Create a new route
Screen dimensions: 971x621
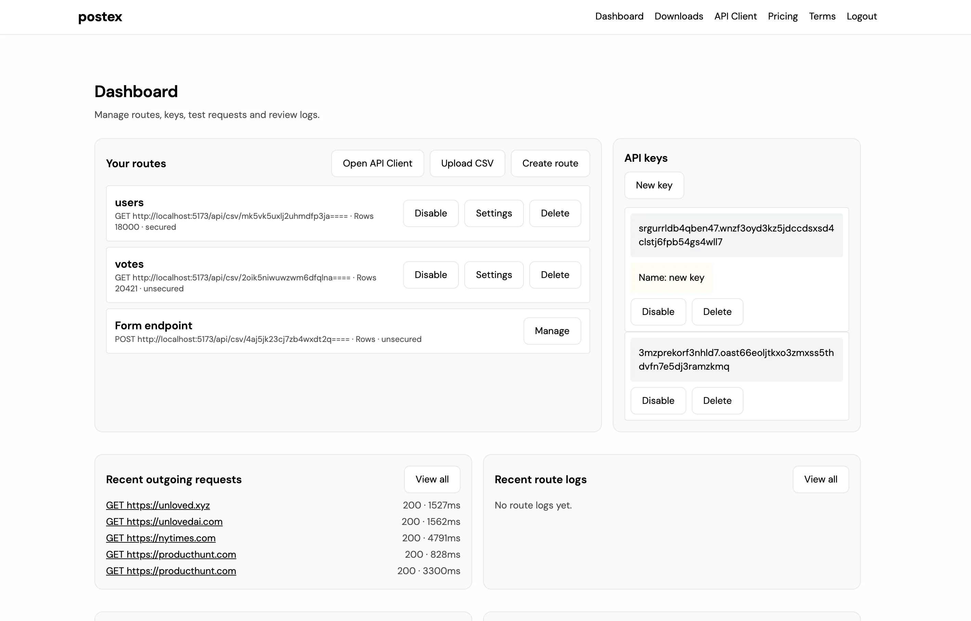click(x=550, y=163)
